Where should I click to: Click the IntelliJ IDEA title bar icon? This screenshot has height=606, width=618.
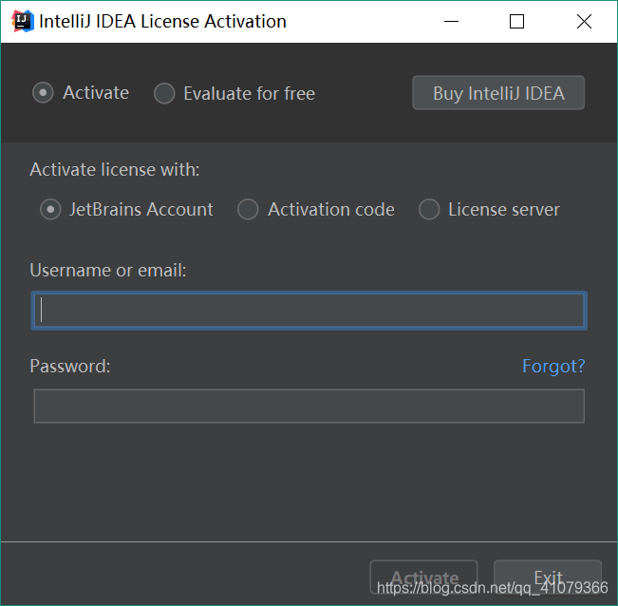[x=23, y=21]
